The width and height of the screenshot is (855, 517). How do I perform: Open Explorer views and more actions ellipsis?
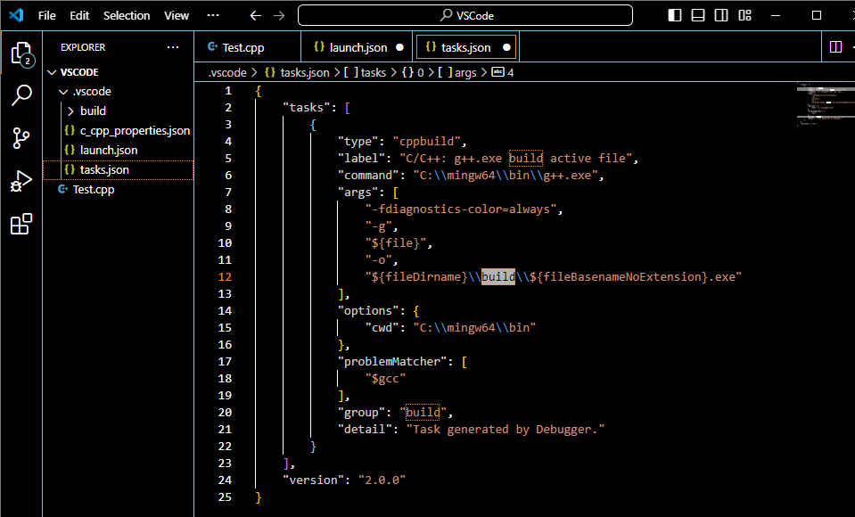tap(173, 47)
